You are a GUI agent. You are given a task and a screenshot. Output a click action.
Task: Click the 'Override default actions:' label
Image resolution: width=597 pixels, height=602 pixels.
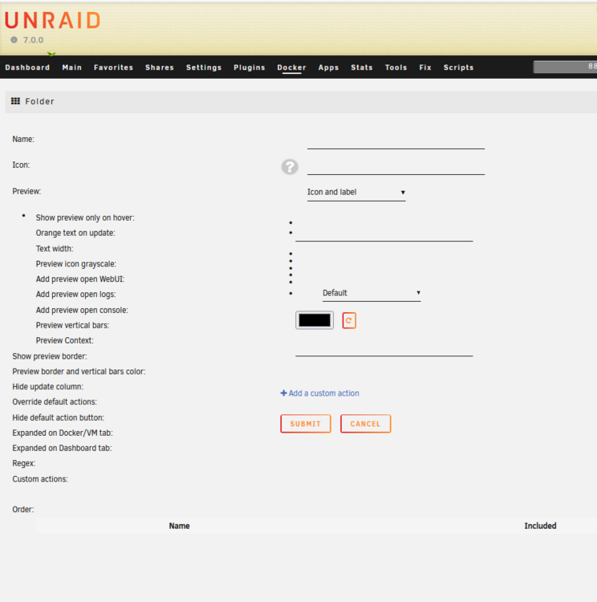coord(55,401)
